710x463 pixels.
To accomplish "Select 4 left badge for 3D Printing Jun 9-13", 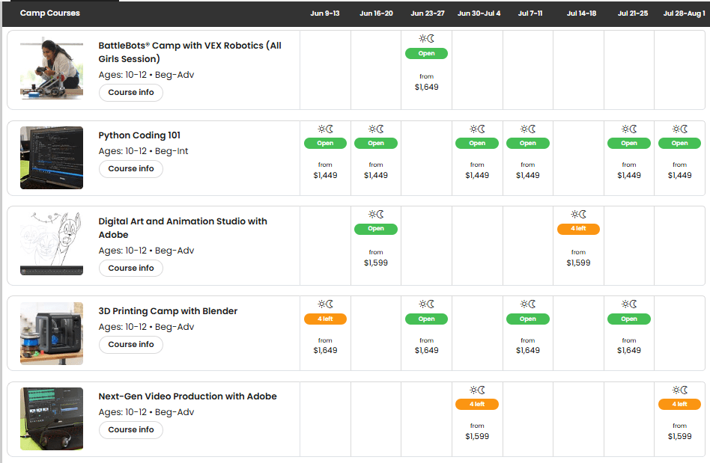I will (325, 319).
